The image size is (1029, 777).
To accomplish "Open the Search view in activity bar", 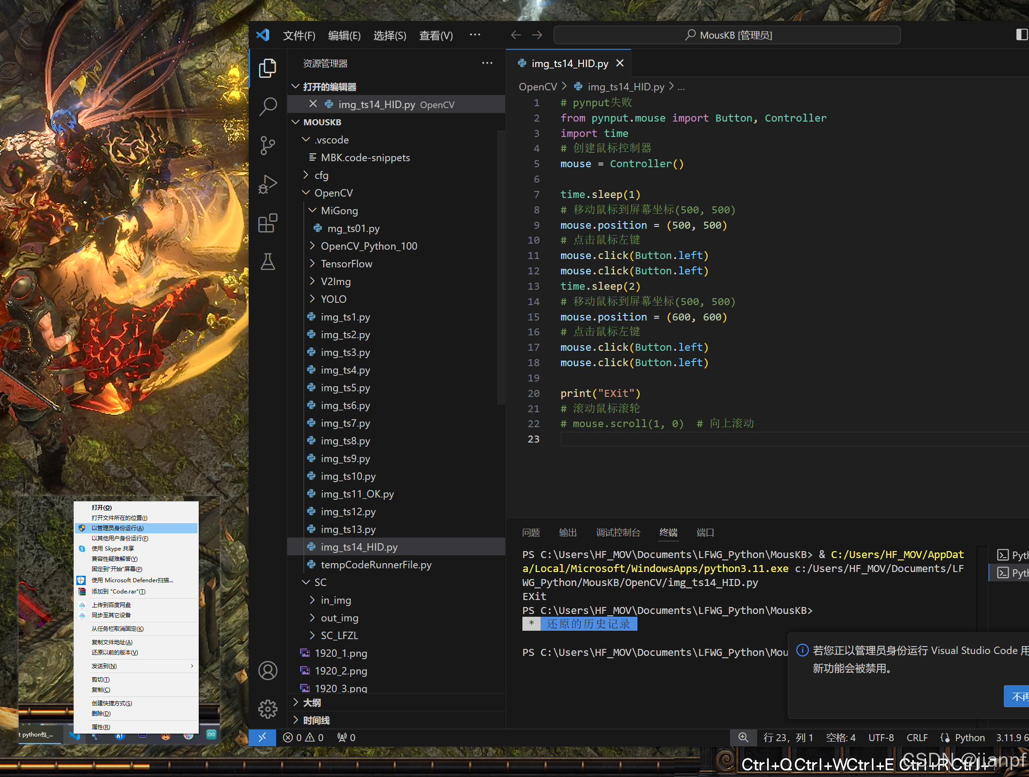I will click(x=268, y=107).
